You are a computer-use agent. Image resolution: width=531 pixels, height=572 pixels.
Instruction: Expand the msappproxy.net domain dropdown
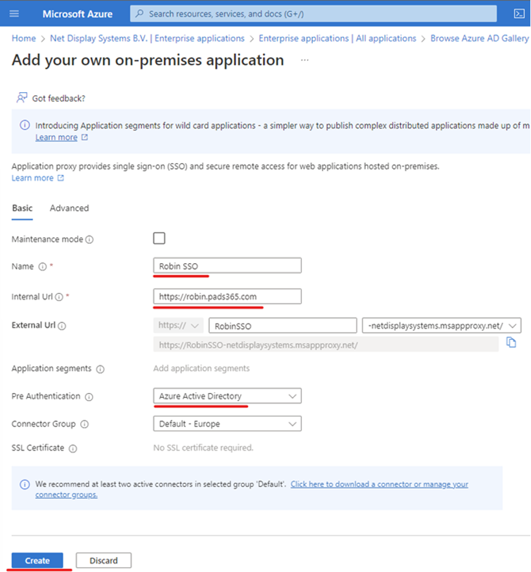[x=442, y=326]
